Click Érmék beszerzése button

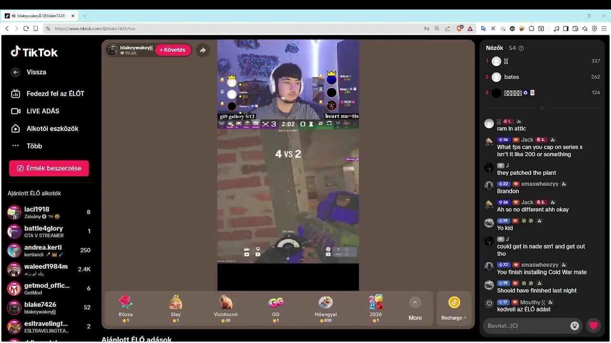pos(49,168)
